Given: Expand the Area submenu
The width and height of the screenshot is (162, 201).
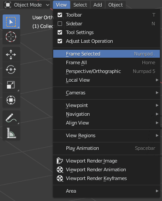Looking at the screenshot, I should (x=107, y=191).
